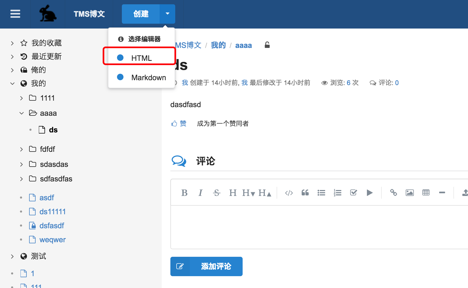Click the play triangle toolbar icon
Viewport: 468px width, 288px height.
[x=370, y=193]
